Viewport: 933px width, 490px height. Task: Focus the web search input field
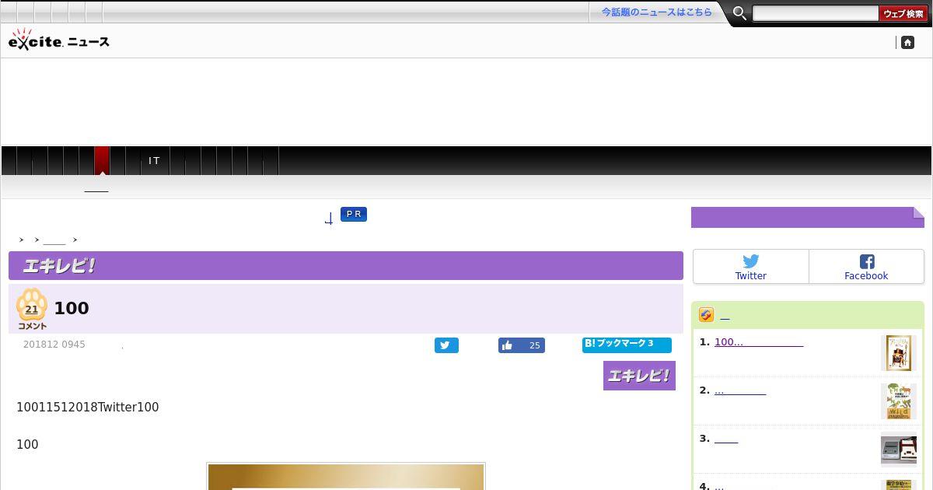(816, 13)
